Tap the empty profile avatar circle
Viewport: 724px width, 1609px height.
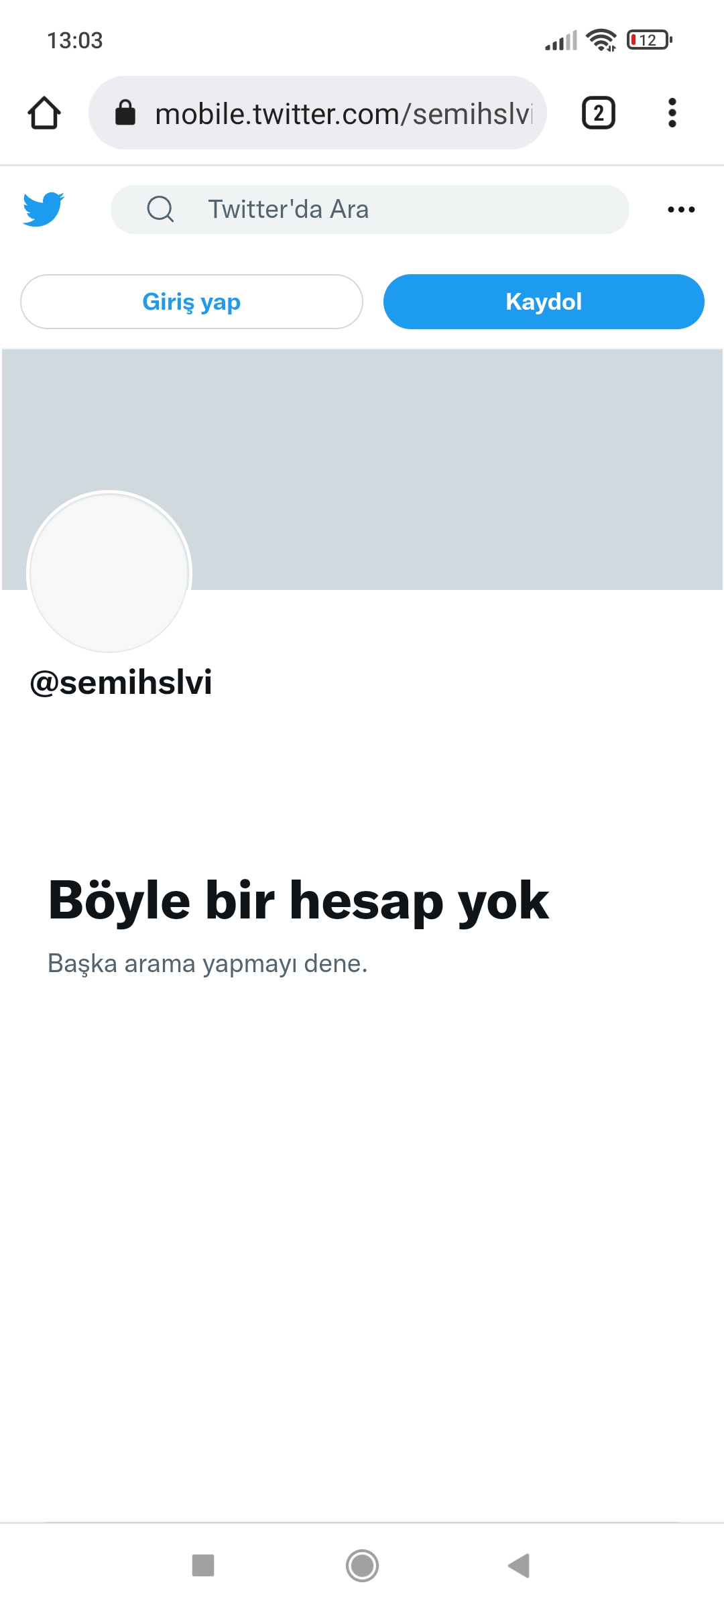click(x=109, y=573)
